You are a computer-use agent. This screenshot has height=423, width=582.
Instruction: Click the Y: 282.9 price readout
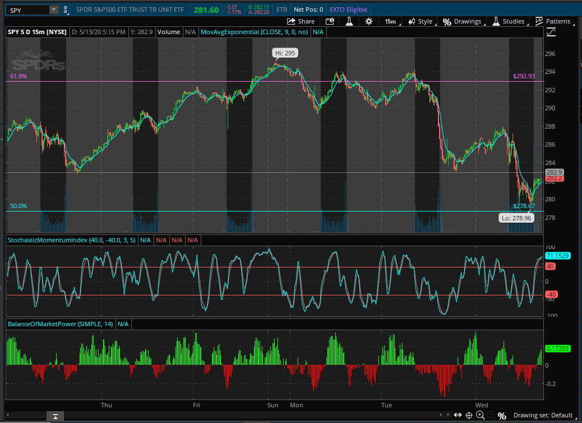coord(142,32)
